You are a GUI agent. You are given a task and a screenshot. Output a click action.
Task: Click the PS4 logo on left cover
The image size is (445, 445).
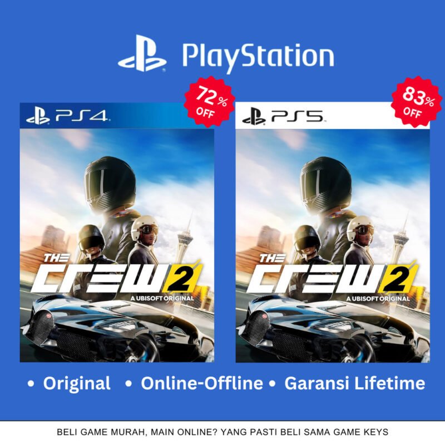[x=68, y=116]
